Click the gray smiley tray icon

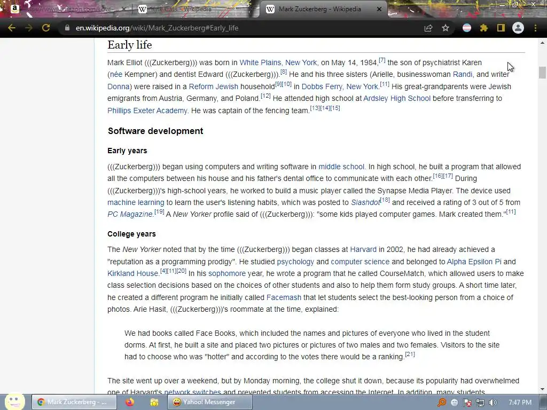click(x=455, y=403)
